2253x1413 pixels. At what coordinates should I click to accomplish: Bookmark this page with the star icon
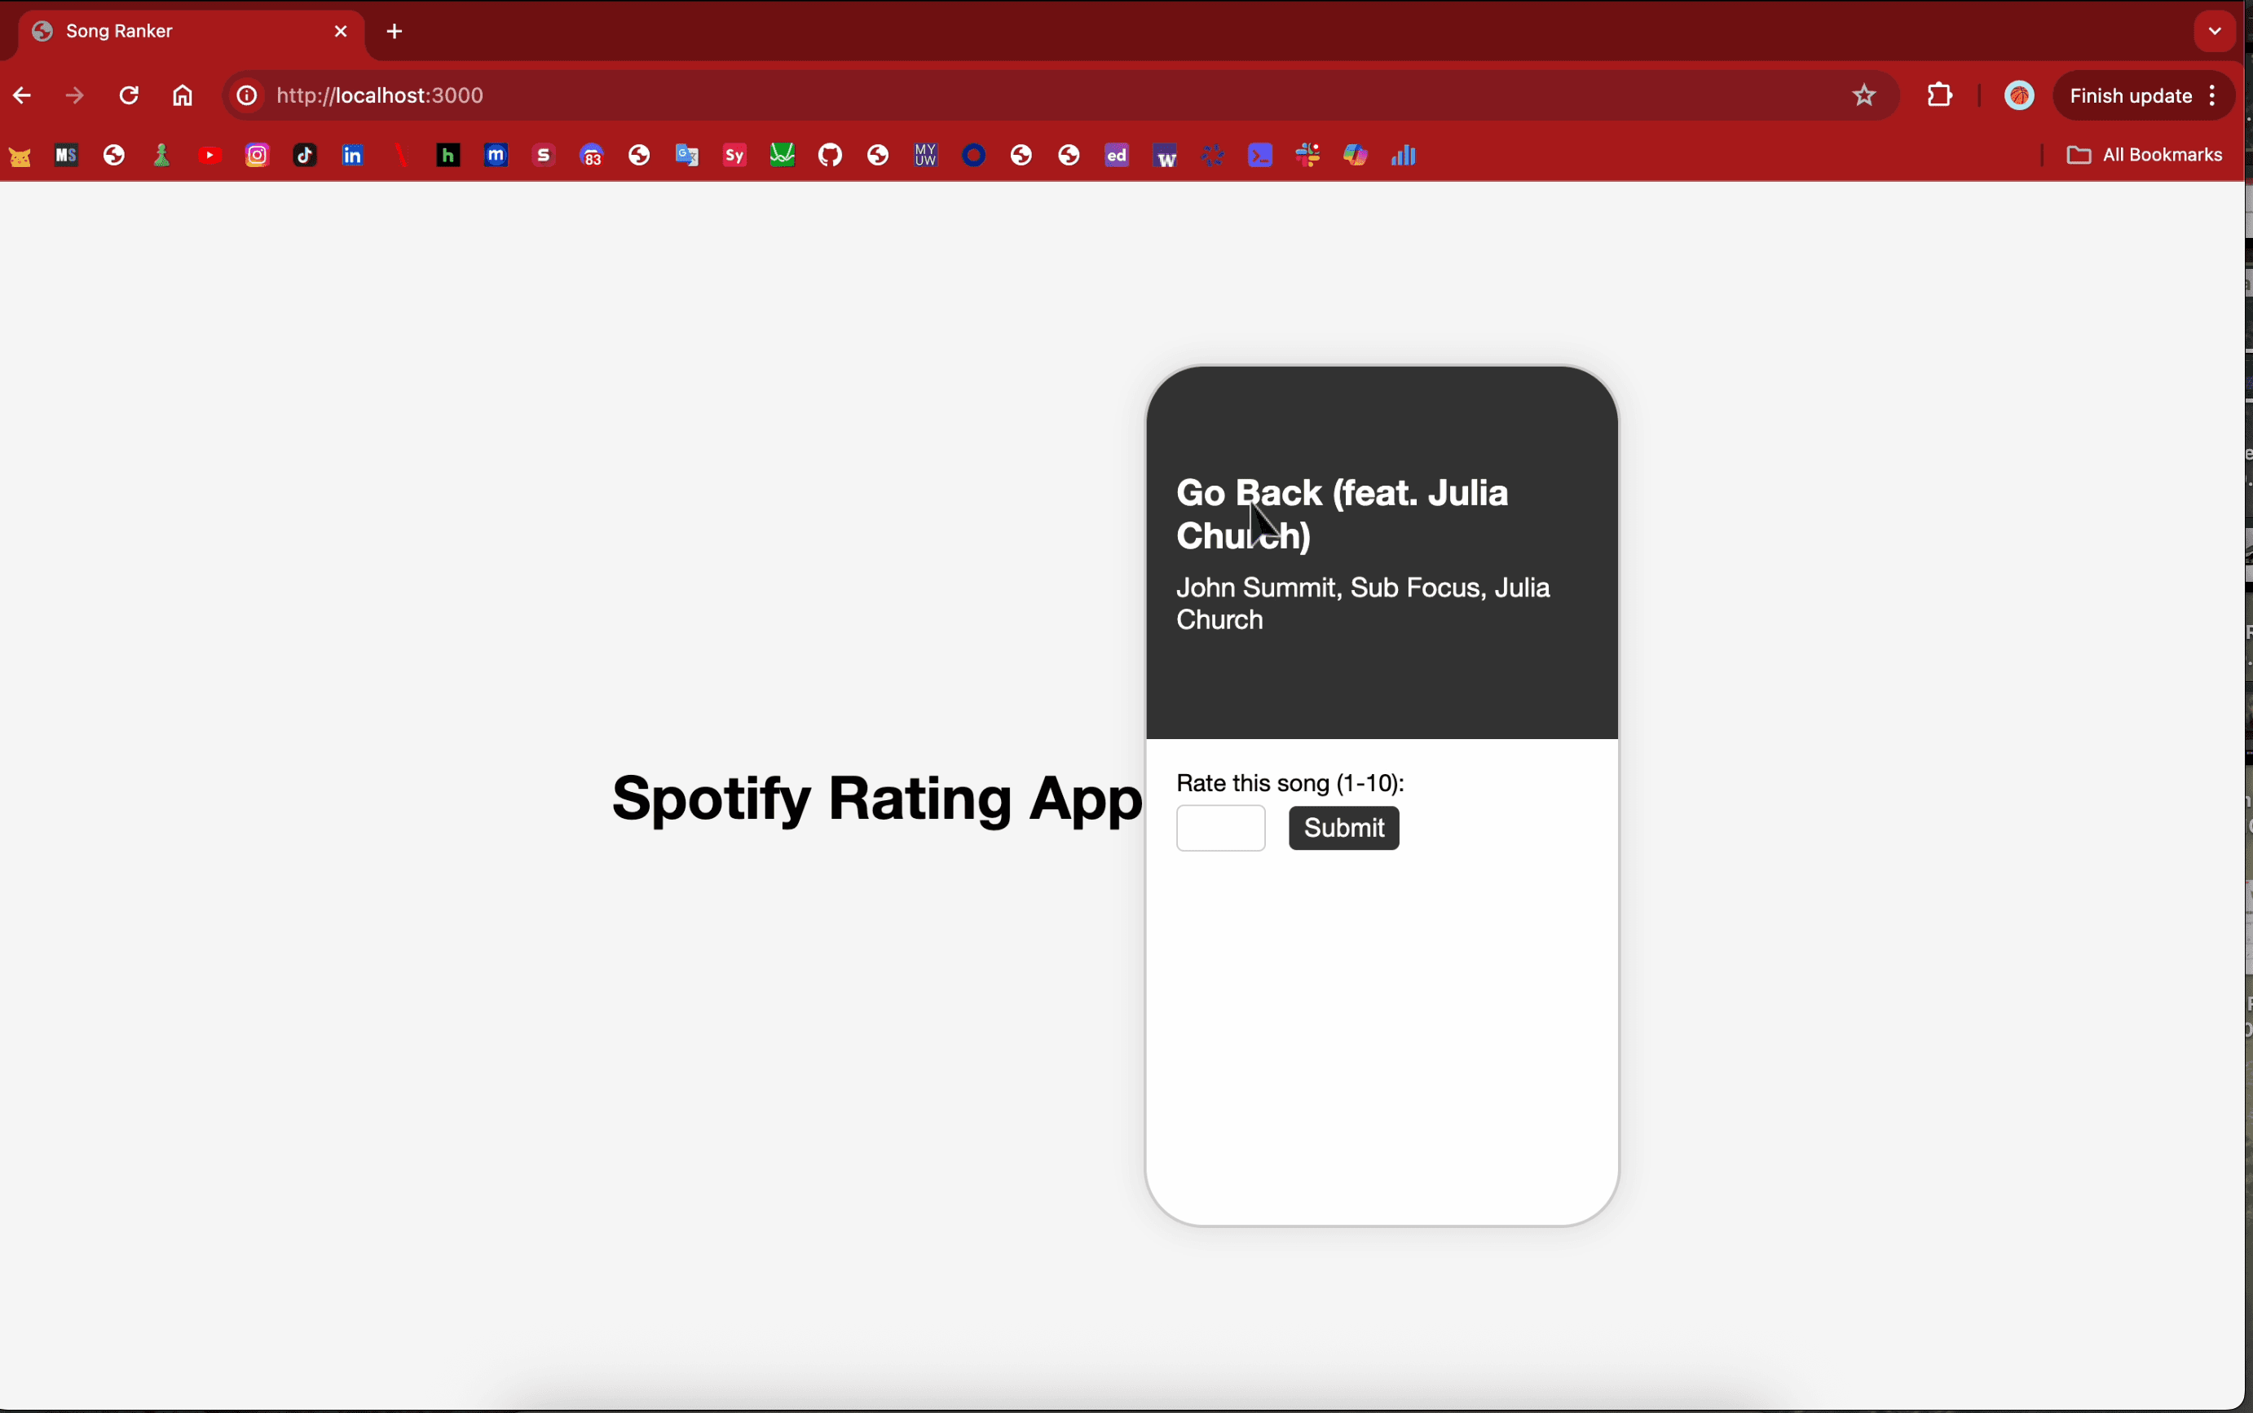point(1864,95)
